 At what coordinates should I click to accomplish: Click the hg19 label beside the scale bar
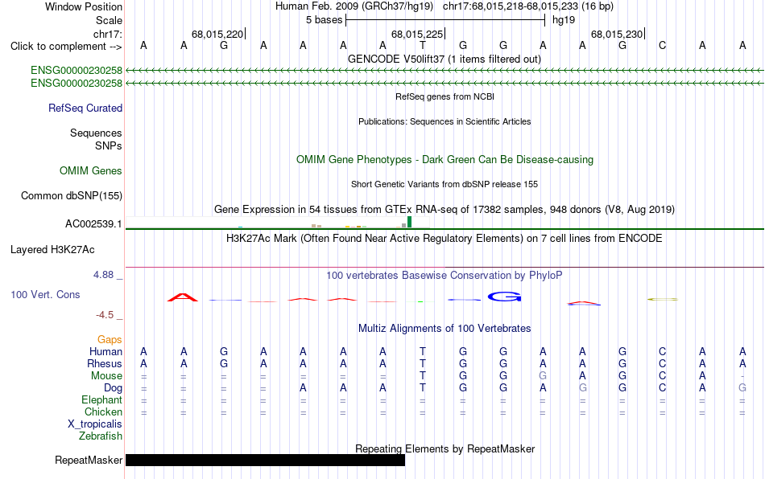564,20
